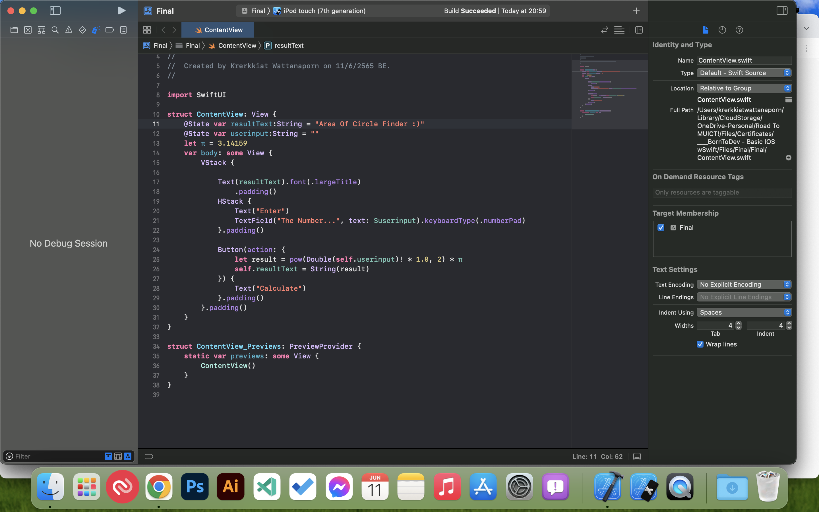819x512 pixels.
Task: Open System Preferences from the Dock
Action: pyautogui.click(x=520, y=487)
